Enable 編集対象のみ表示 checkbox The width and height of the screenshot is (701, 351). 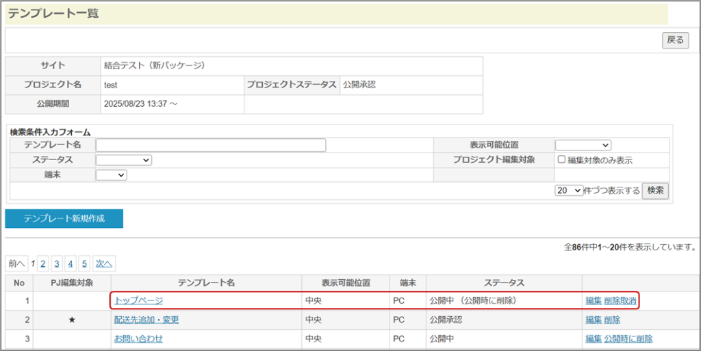click(561, 160)
